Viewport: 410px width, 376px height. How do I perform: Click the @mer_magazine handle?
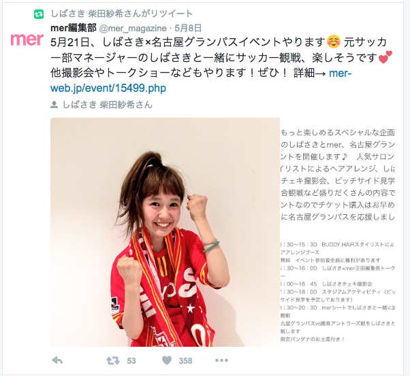133,28
